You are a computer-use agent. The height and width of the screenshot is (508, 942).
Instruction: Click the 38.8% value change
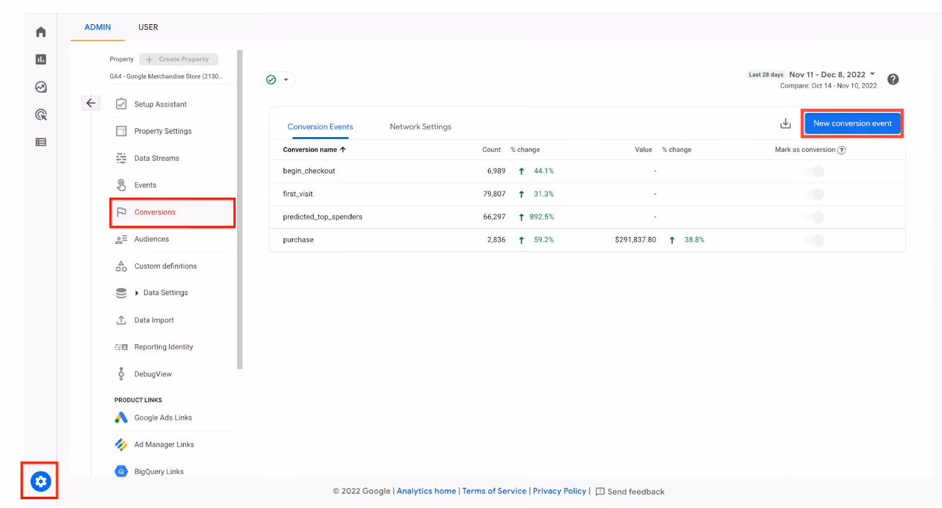(695, 240)
